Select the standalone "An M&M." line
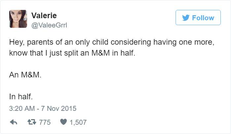Screen dimensions: 231x134 pyautogui.click(x=25, y=75)
